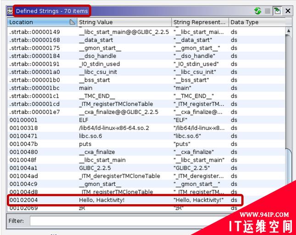Image resolution: width=296 pixels, height=235 pixels.
Task: Click the "puts" string representation cell
Action: pyautogui.click(x=182, y=144)
